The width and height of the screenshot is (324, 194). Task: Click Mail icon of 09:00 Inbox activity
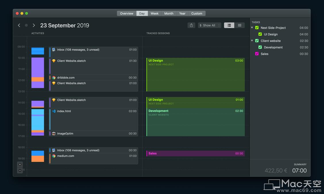(x=54, y=50)
